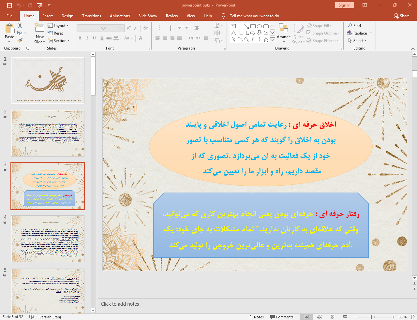Select the oval shape in the shapes gallery

coord(259,26)
